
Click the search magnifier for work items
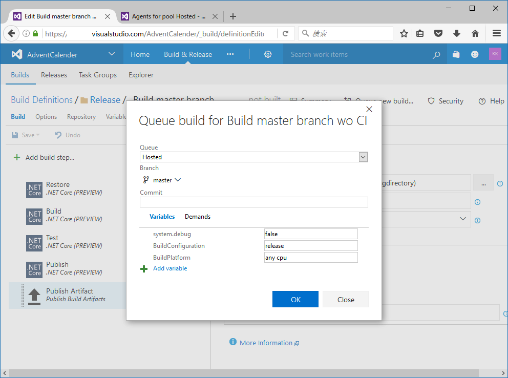pos(436,55)
